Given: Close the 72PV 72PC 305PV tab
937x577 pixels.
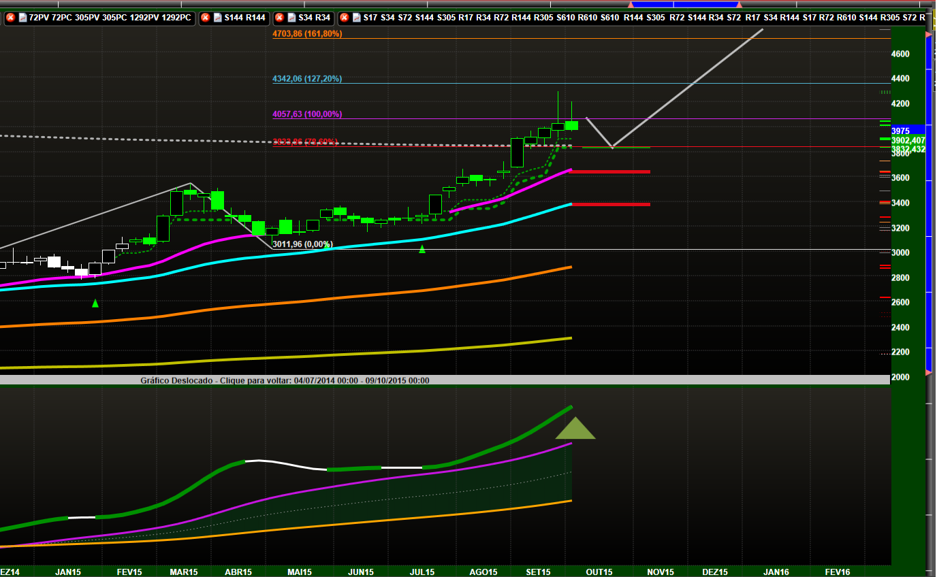Looking at the screenshot, I should pyautogui.click(x=10, y=17).
